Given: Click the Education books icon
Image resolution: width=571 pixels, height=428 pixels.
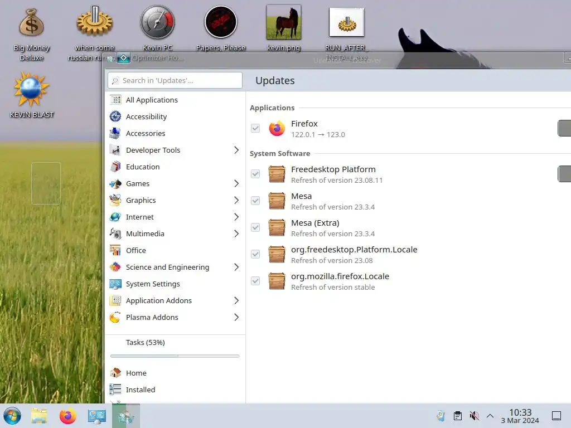Looking at the screenshot, I should [115, 167].
